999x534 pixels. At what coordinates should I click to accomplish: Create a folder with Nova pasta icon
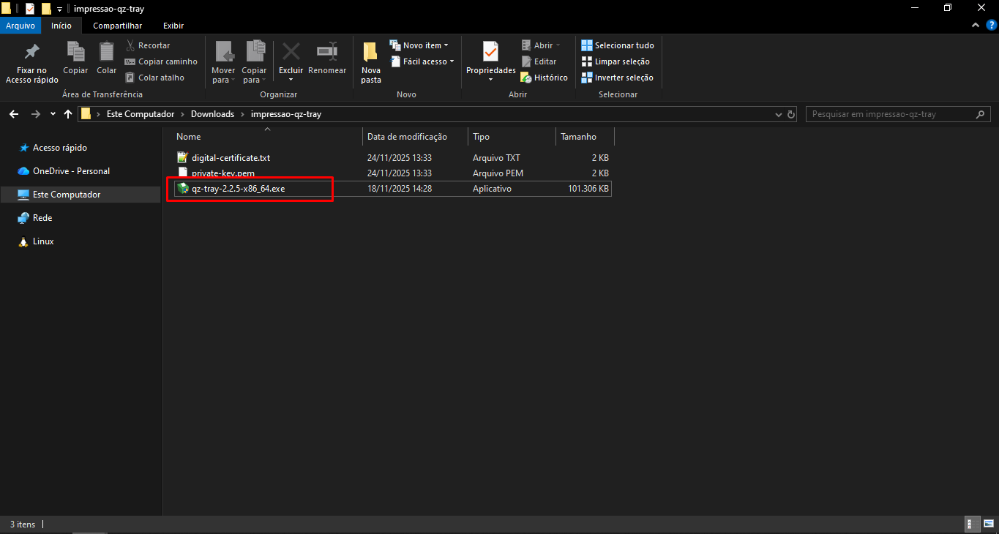pyautogui.click(x=371, y=53)
